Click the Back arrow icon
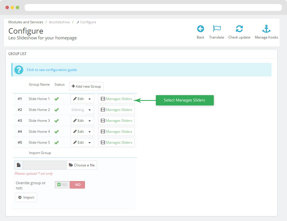Image resolution: width=287 pixels, height=221 pixels. click(200, 29)
